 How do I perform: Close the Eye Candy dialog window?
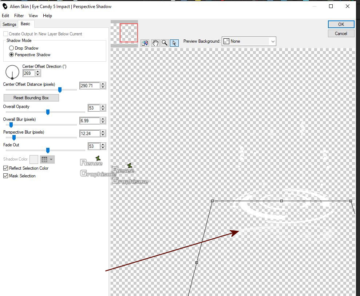click(348, 6)
